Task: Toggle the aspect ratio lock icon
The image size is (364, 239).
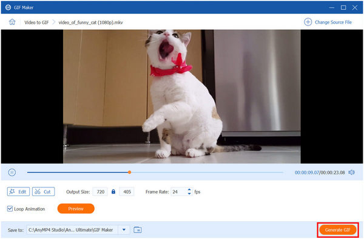Action: coord(113,192)
